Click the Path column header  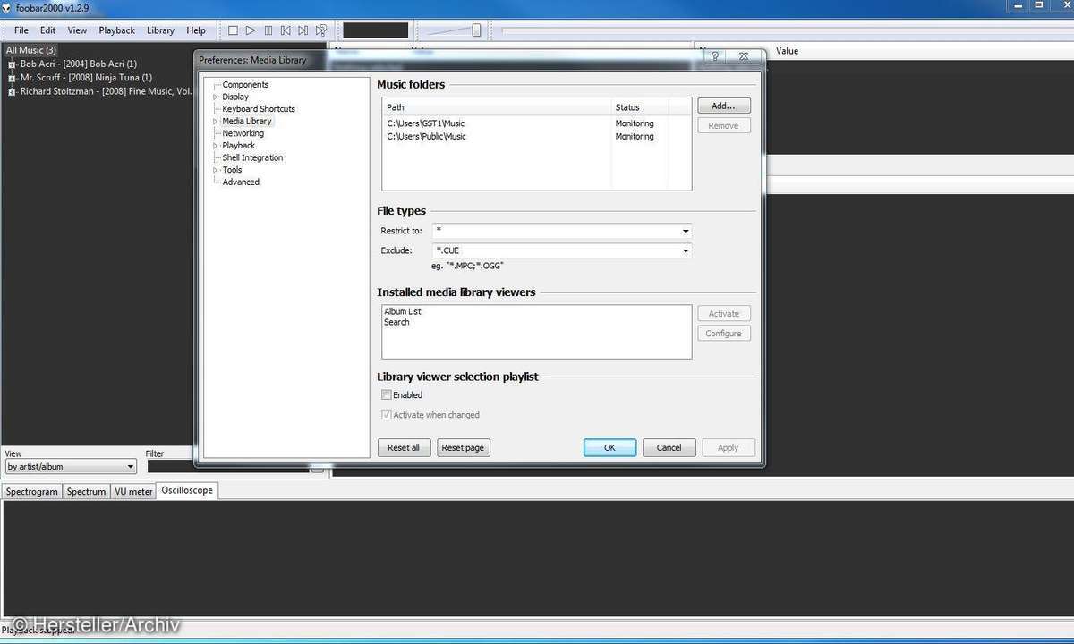pyautogui.click(x=497, y=107)
